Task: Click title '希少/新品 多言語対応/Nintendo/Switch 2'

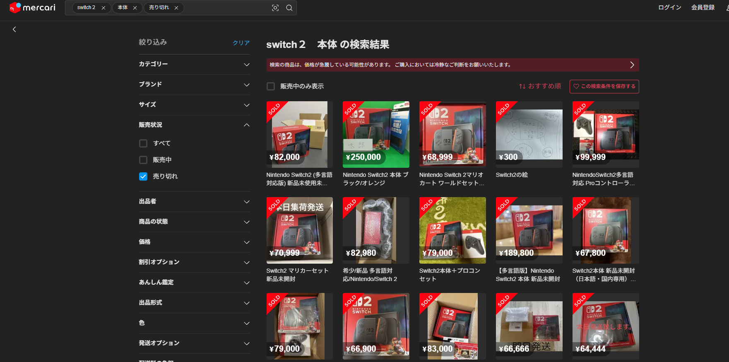Action: 370,275
